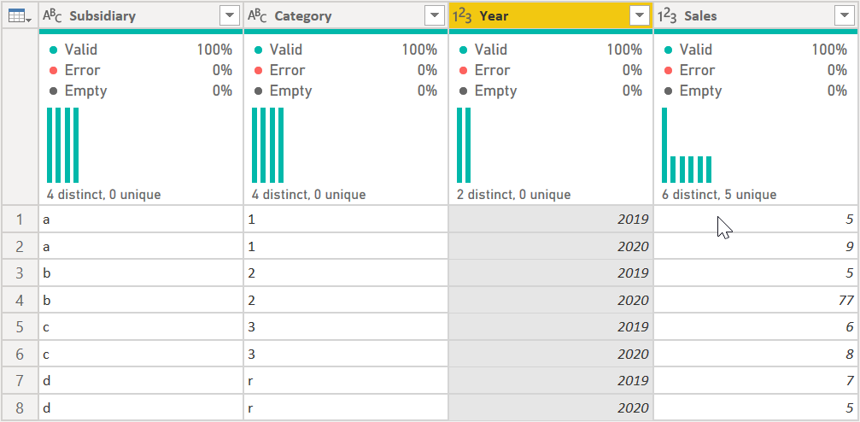Click Sales value 8 in row 6

[757, 354]
